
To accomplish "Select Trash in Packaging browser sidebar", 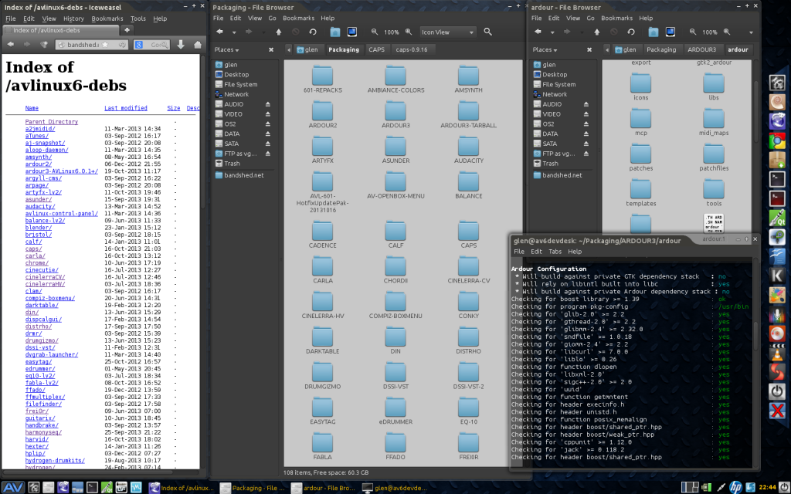I will 232,164.
